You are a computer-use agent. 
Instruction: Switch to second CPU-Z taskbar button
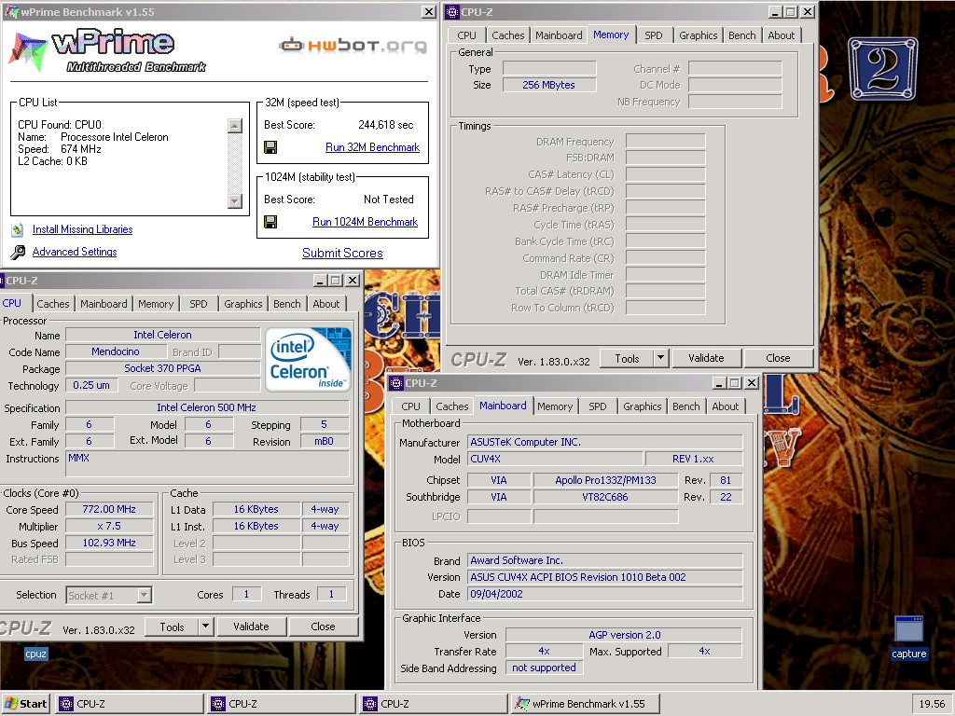282,704
